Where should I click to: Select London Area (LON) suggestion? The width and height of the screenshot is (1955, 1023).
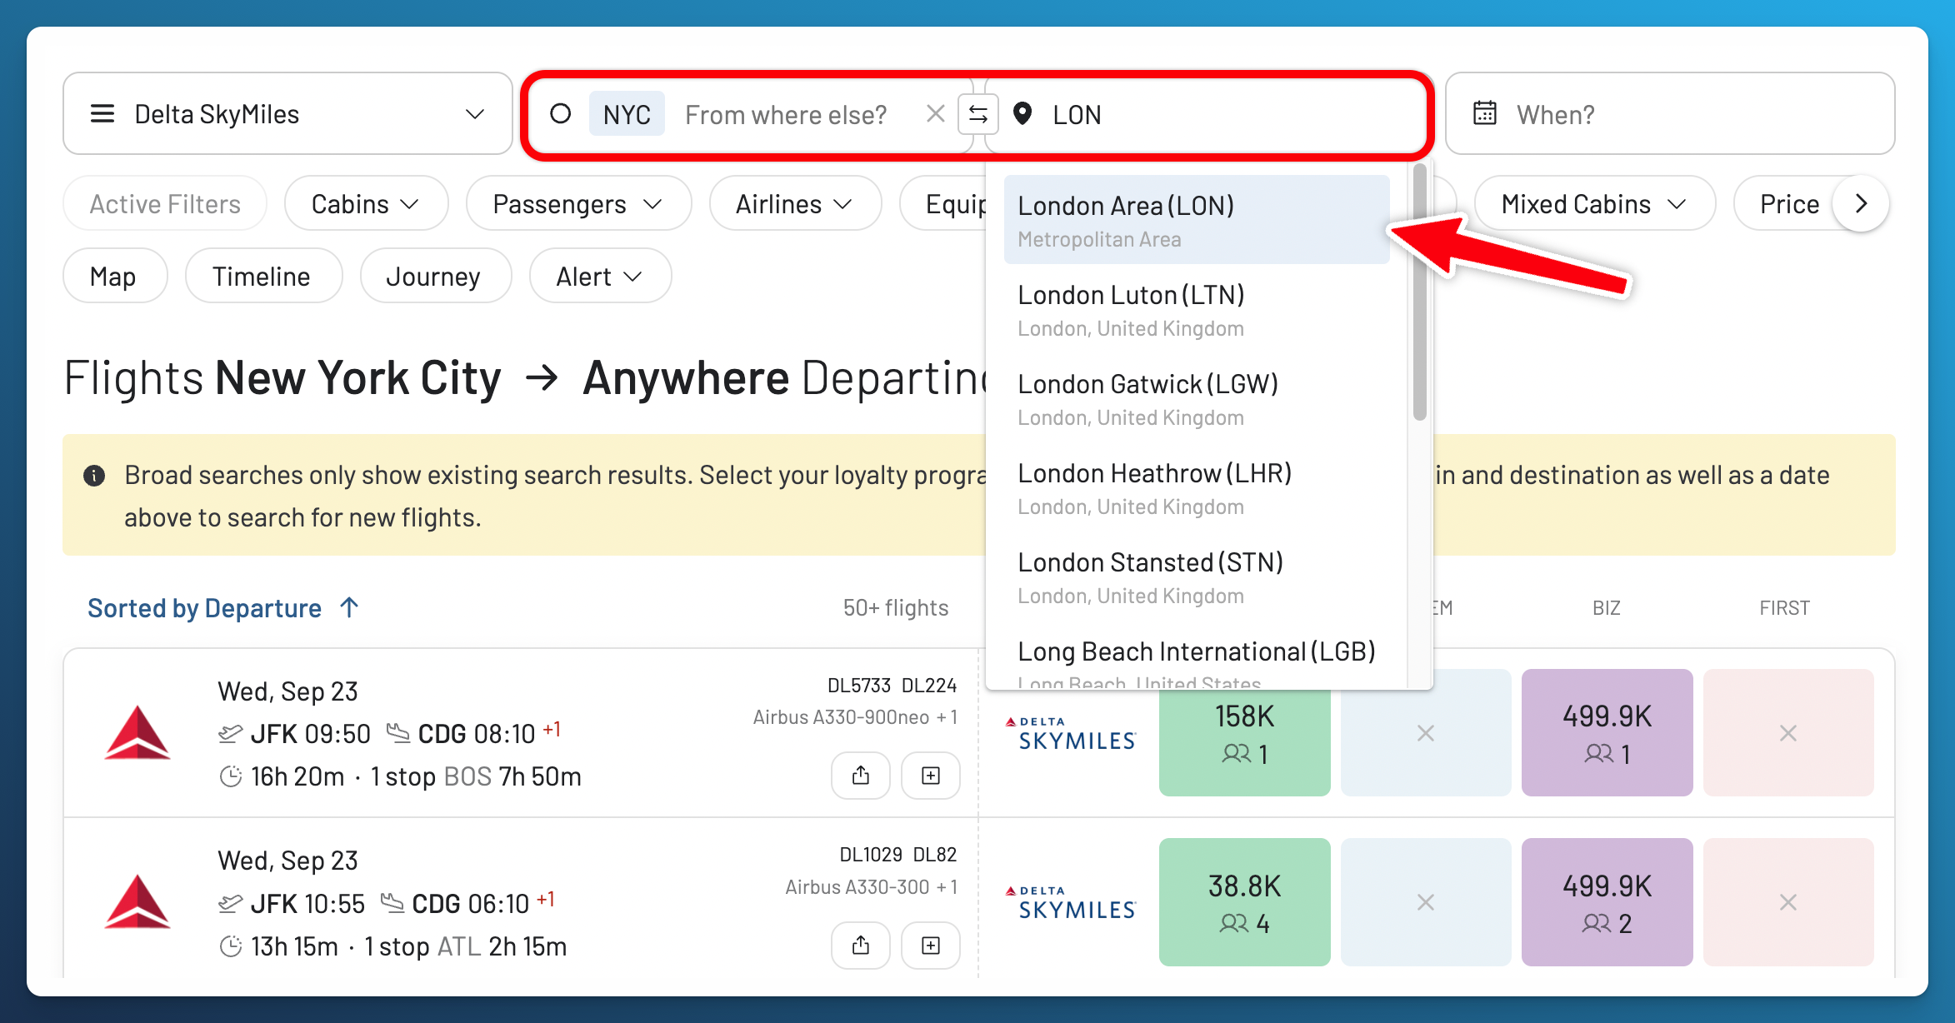click(1197, 220)
